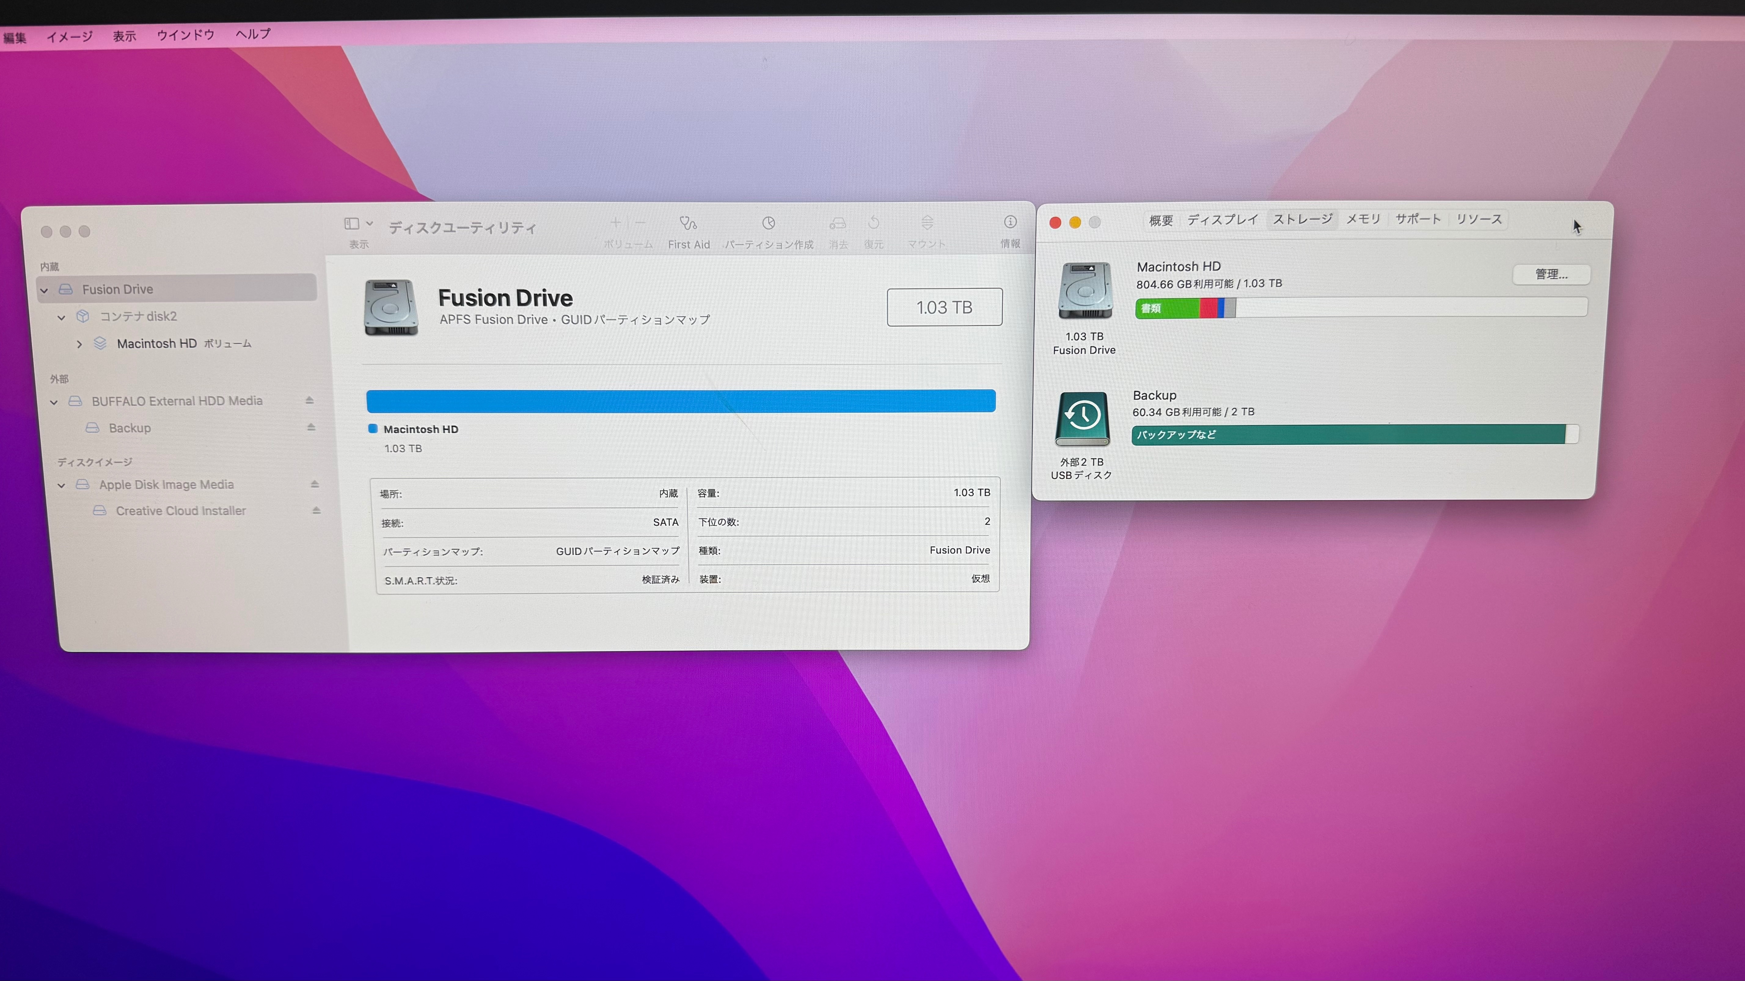Click the Erase (消去) toolbar icon

(x=838, y=223)
